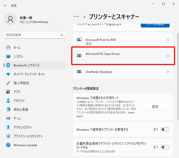Open アクセシビリティ settings page
179x158 pixels.
click(x=35, y=127)
